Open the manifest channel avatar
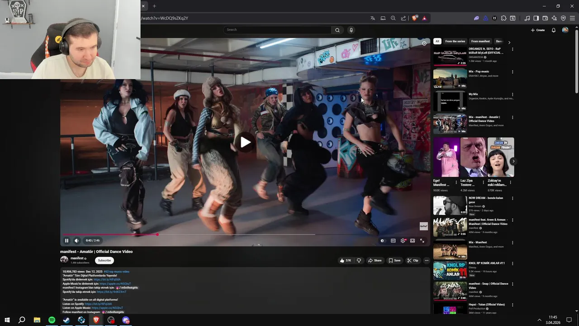Image resolution: width=579 pixels, height=326 pixels. pos(64,259)
